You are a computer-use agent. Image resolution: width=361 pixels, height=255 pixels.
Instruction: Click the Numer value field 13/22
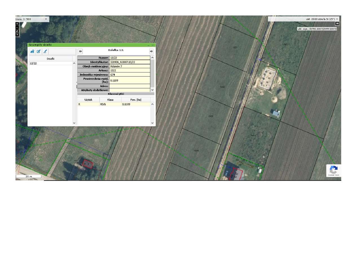(130, 58)
